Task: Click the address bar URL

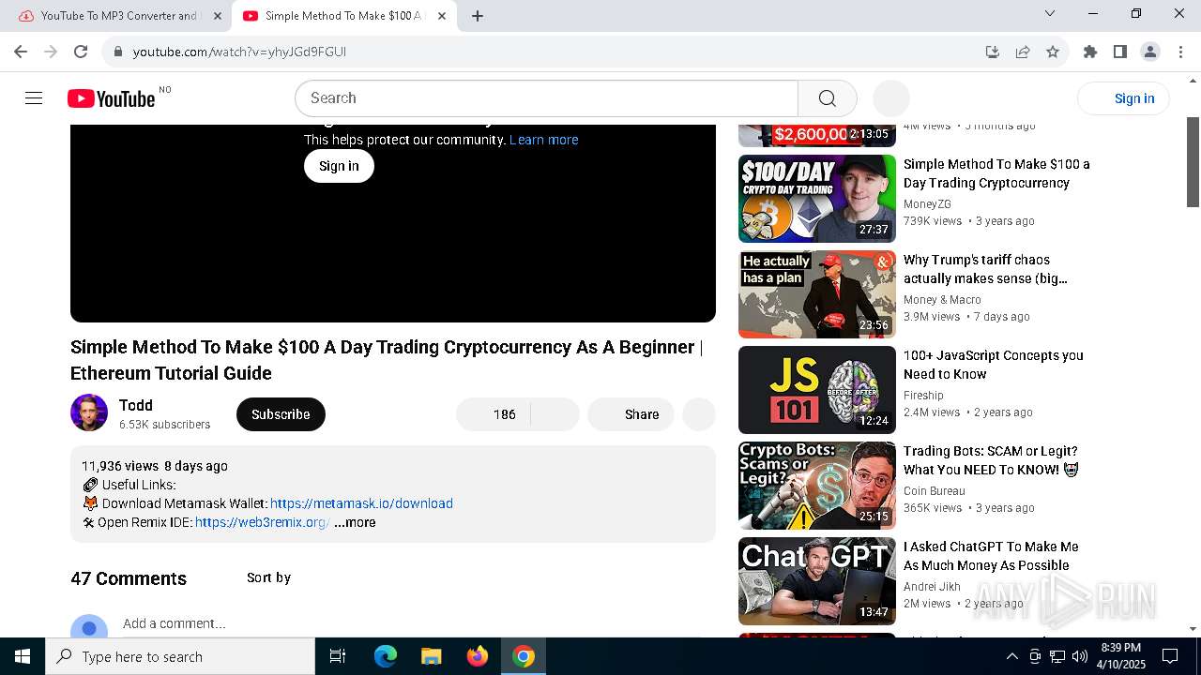Action: 239,52
